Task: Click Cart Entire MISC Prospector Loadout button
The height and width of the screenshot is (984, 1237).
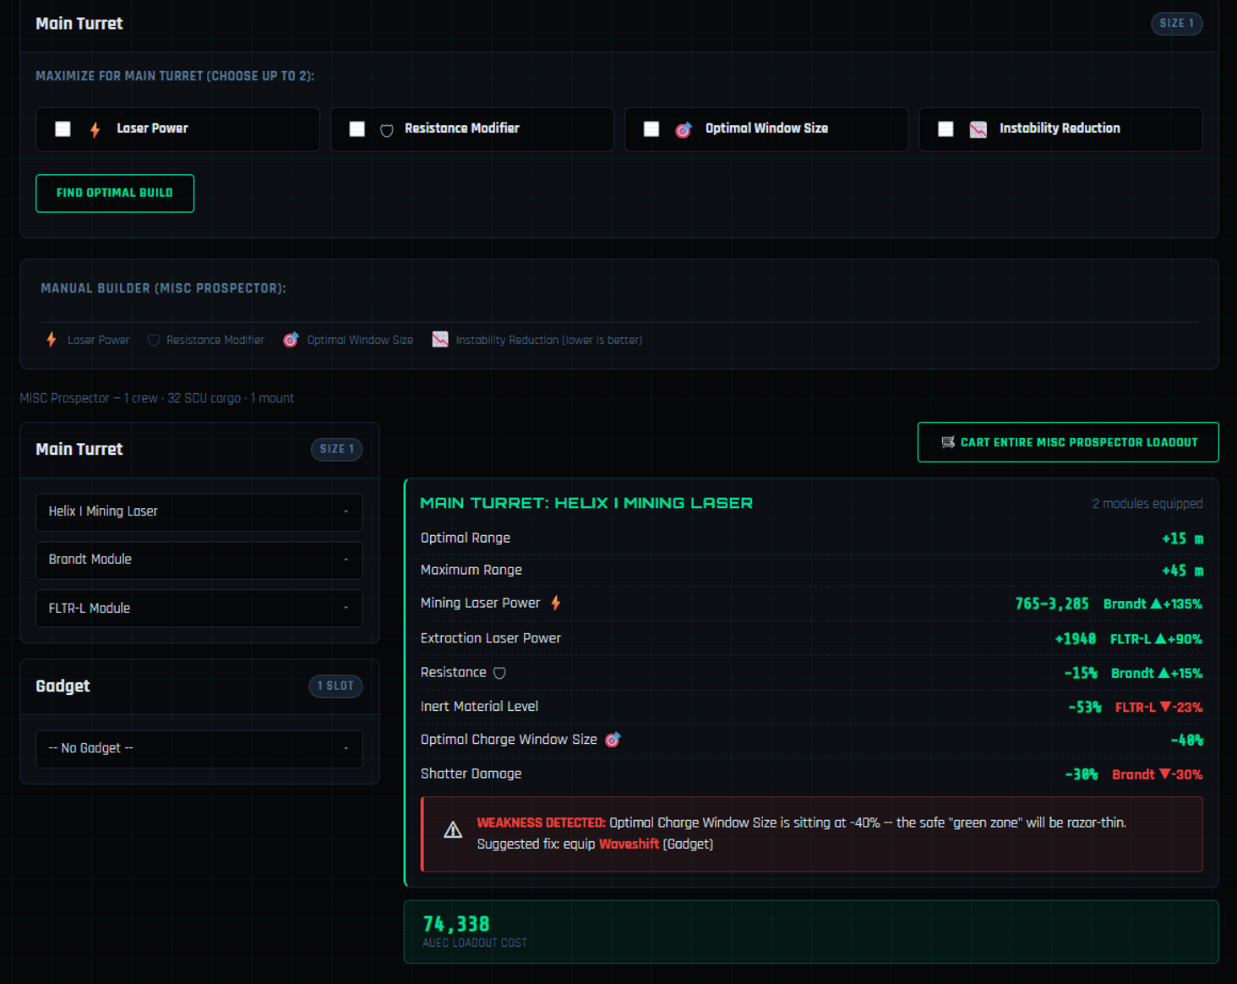Action: [x=1068, y=442]
